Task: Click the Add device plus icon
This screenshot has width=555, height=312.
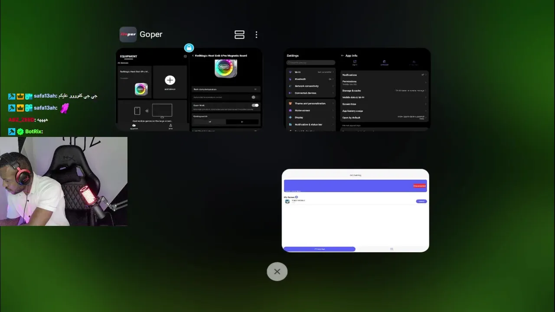Action: tap(170, 80)
